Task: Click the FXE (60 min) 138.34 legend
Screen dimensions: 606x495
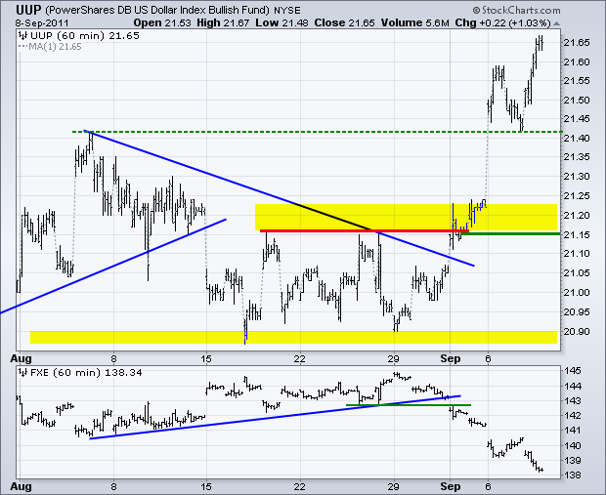Action: 81,373
